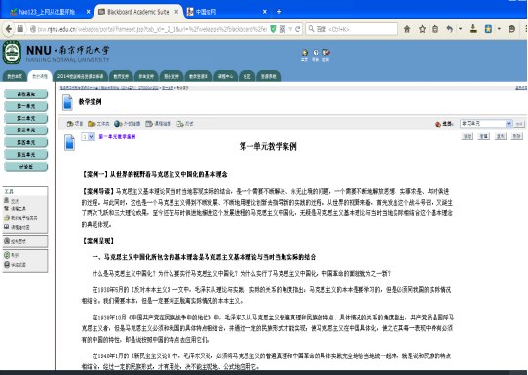
Task: Open the address bar history dropdown arrow
Action: [x=290, y=29]
